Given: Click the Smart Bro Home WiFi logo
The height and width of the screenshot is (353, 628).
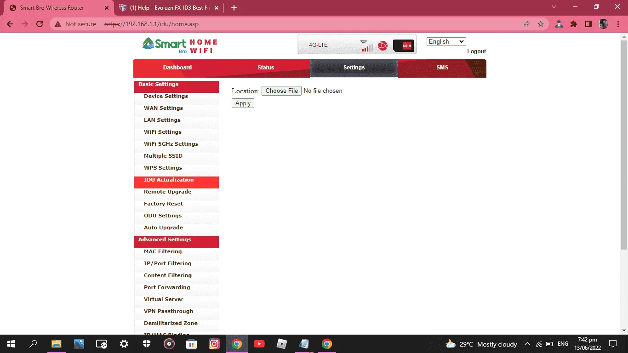Looking at the screenshot, I should pyautogui.click(x=180, y=45).
